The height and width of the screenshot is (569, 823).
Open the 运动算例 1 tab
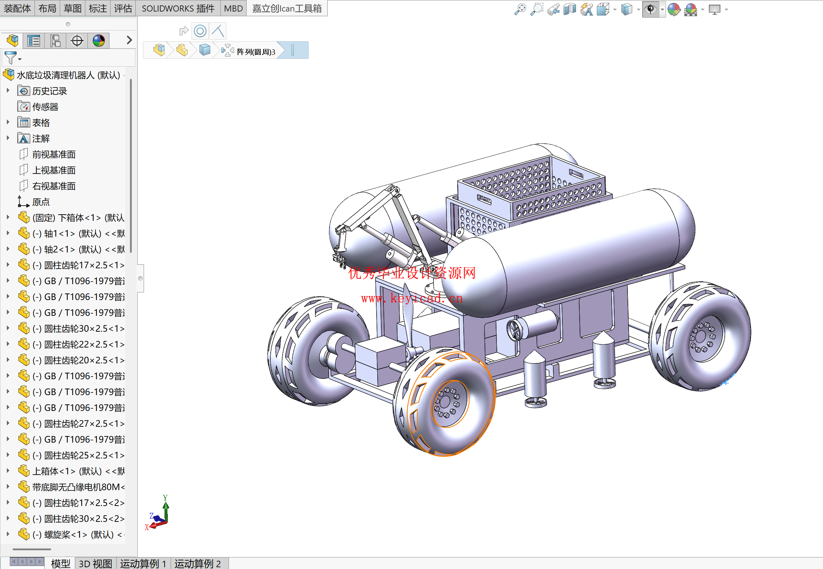coord(143,563)
